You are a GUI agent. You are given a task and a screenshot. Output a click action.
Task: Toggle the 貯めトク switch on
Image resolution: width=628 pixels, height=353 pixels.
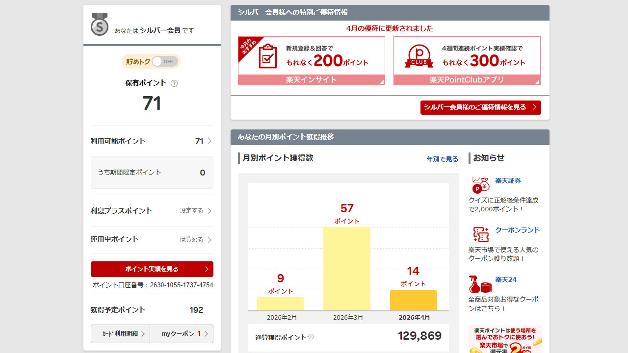(x=163, y=61)
